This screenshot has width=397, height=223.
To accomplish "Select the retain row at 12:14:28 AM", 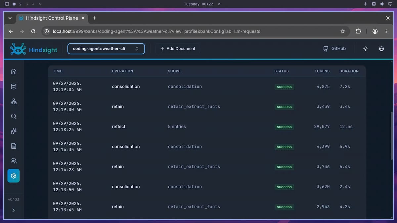I will point(207,167).
